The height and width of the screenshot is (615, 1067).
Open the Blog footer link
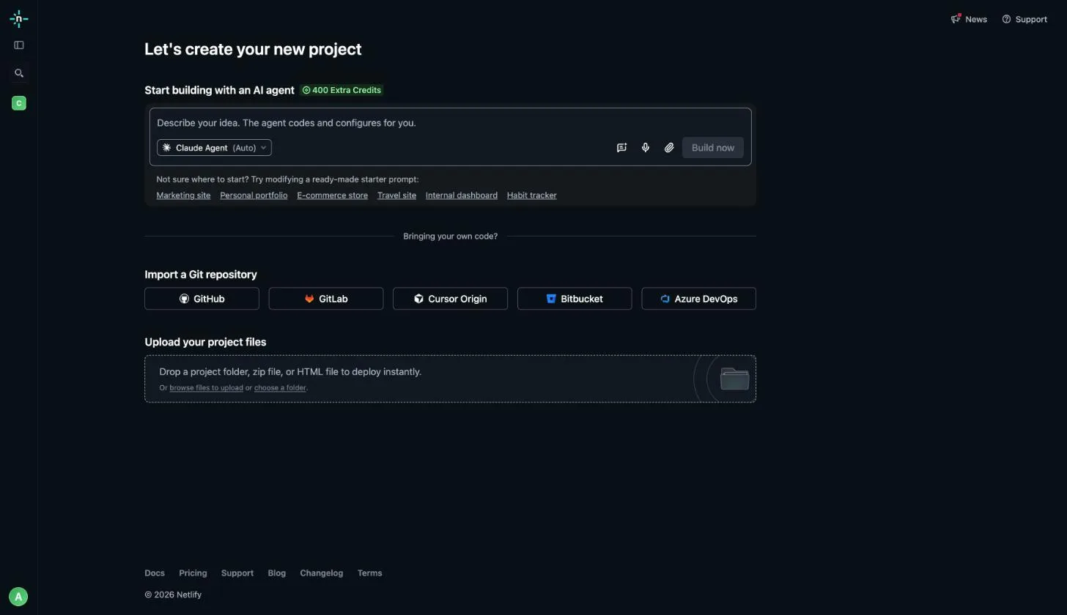277,573
